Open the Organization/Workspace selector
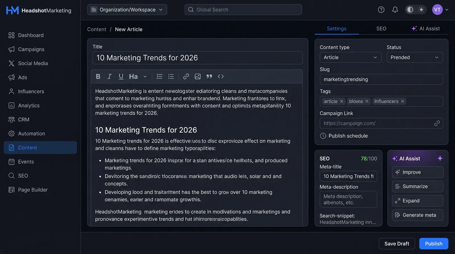 pyautogui.click(x=127, y=10)
